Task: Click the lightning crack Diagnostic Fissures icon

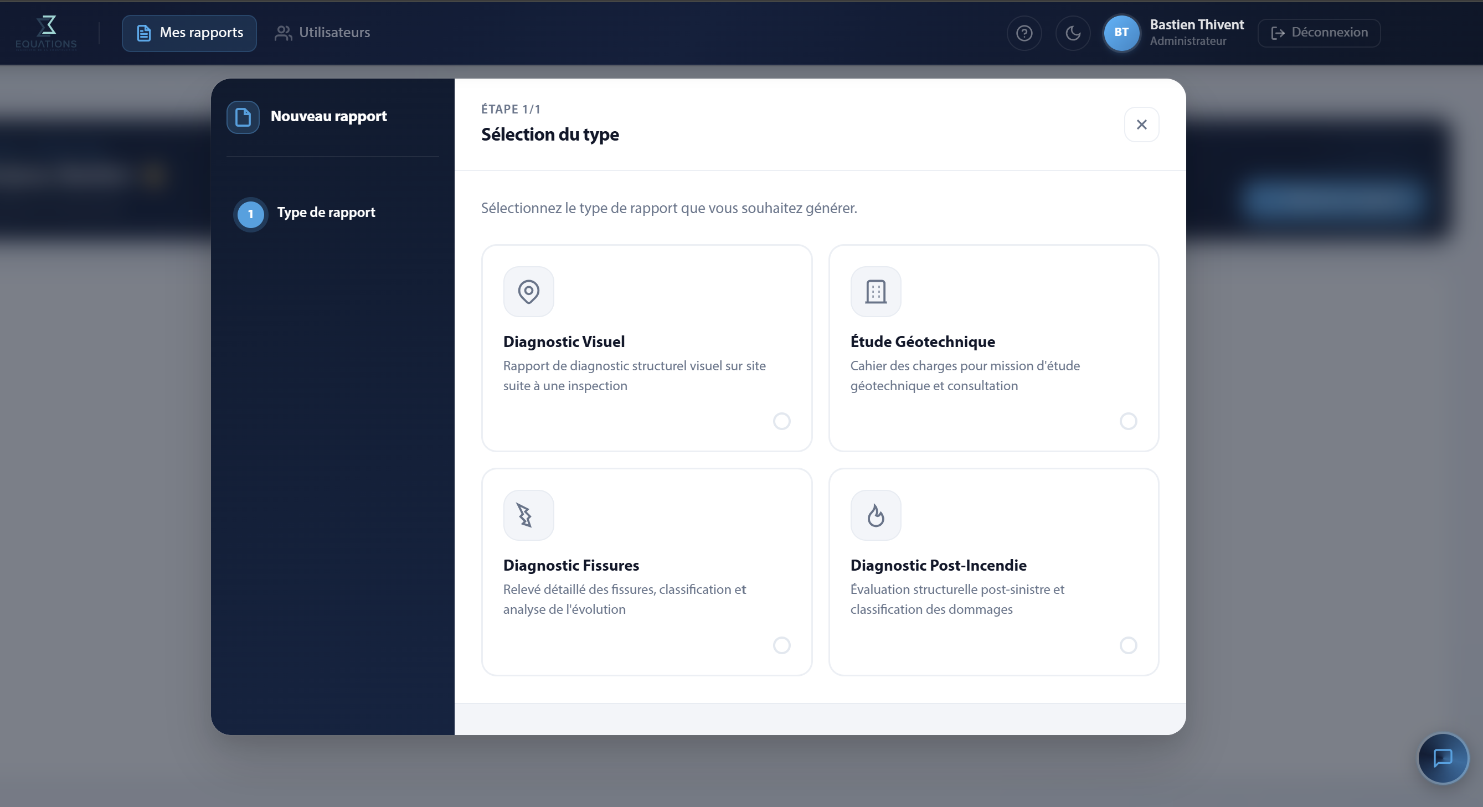Action: 528,515
